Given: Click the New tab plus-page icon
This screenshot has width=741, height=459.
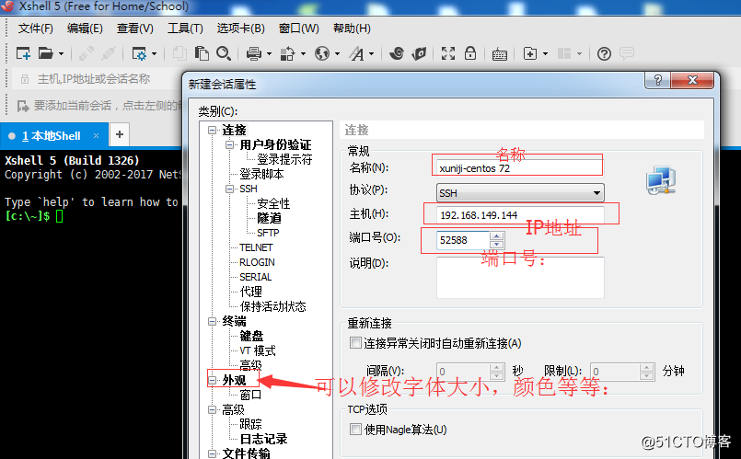Looking at the screenshot, I should tap(530, 54).
